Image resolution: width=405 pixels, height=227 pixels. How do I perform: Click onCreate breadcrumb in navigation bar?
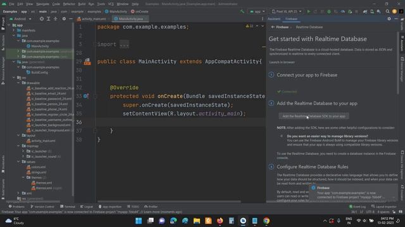[139, 11]
